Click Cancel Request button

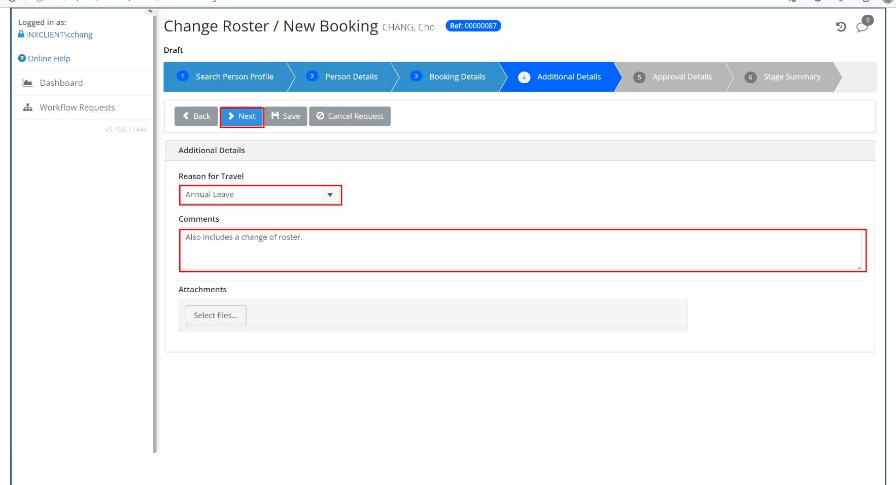(350, 116)
